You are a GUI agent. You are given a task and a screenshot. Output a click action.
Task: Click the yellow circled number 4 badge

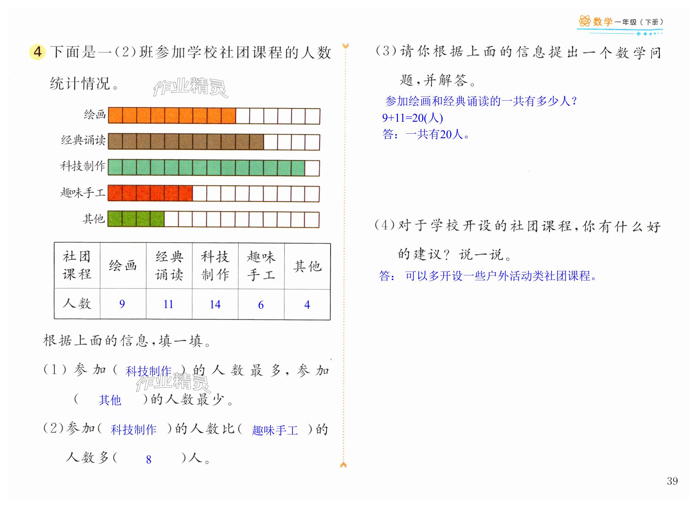[x=37, y=52]
